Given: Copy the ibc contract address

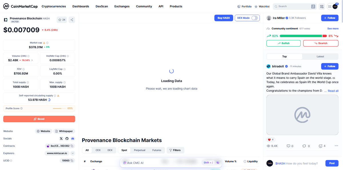Looking at the screenshot, I should pyautogui.click(x=72, y=146).
